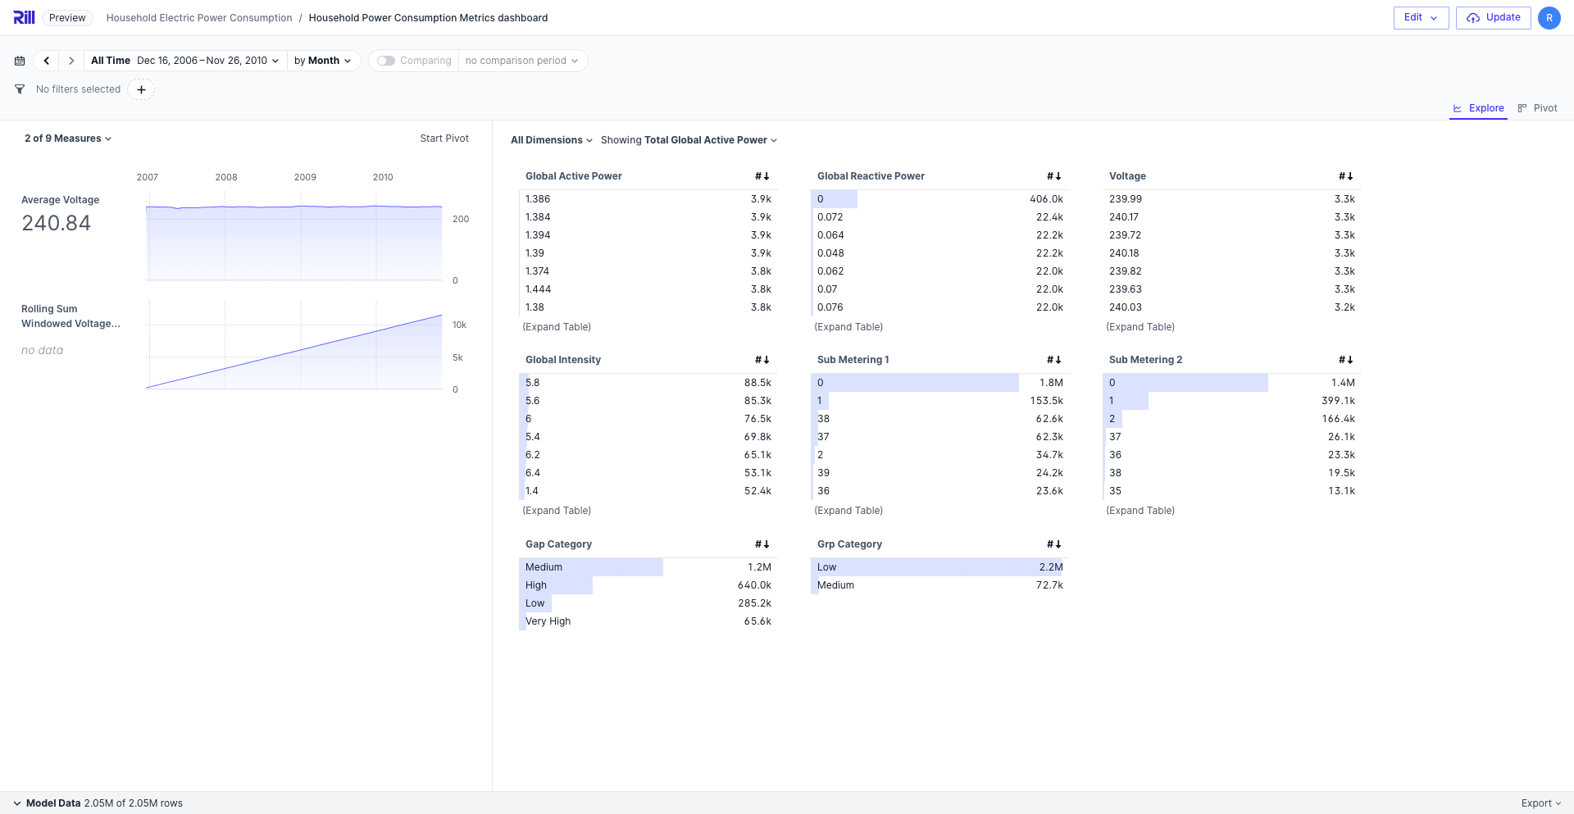Expand the All Dimensions dropdown
The height and width of the screenshot is (814, 1574).
tap(551, 140)
